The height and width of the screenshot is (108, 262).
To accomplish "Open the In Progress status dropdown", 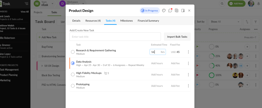I will (150, 11).
